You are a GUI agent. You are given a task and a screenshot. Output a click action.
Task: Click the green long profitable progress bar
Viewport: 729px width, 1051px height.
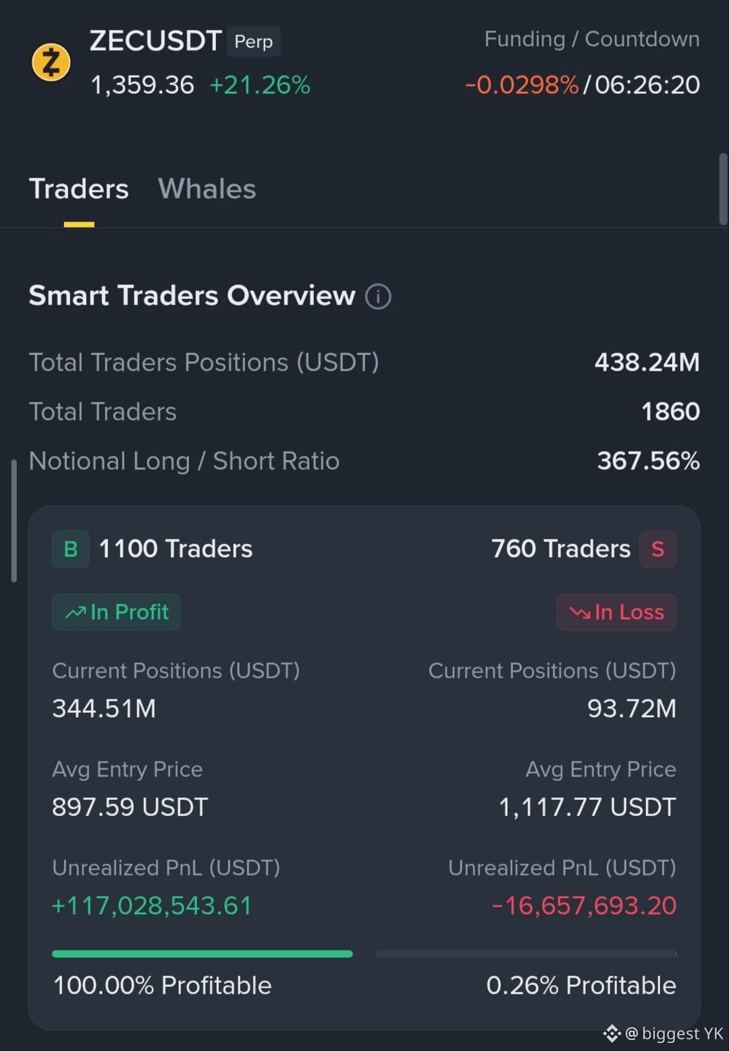pyautogui.click(x=202, y=954)
